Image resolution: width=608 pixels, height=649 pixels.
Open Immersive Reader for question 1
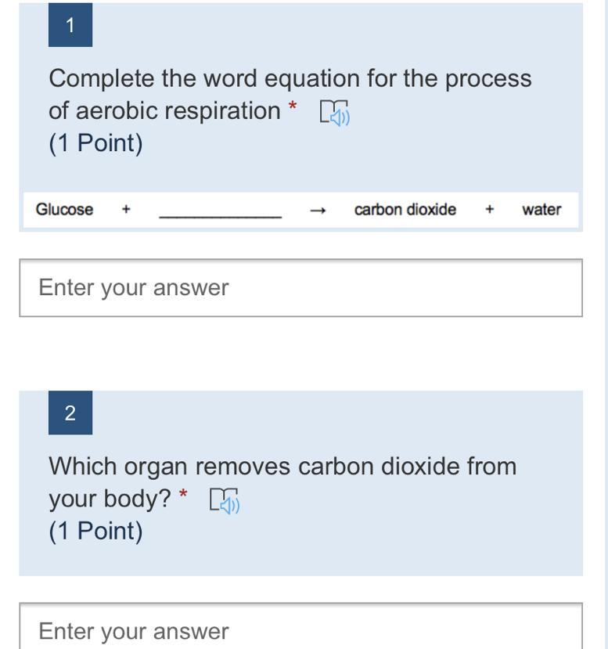335,113
